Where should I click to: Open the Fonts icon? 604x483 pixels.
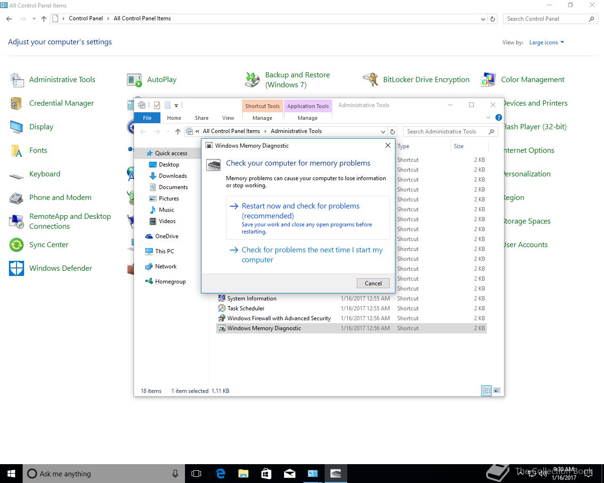pos(17,150)
